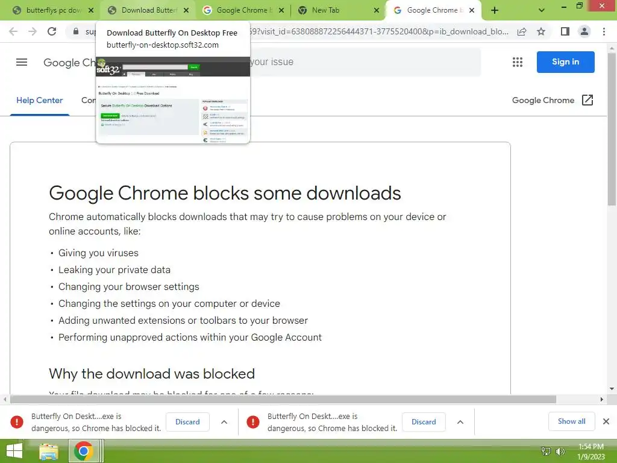Click first blocked download warning icon
Image resolution: width=617 pixels, height=463 pixels.
(x=17, y=421)
